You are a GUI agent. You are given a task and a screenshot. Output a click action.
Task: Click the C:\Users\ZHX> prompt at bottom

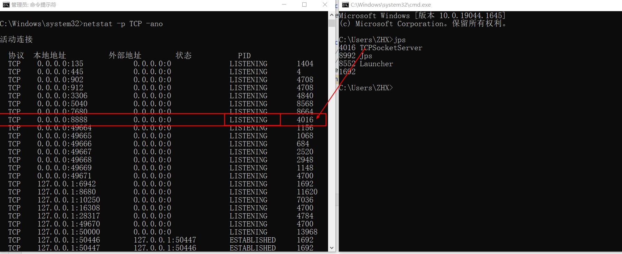click(366, 88)
